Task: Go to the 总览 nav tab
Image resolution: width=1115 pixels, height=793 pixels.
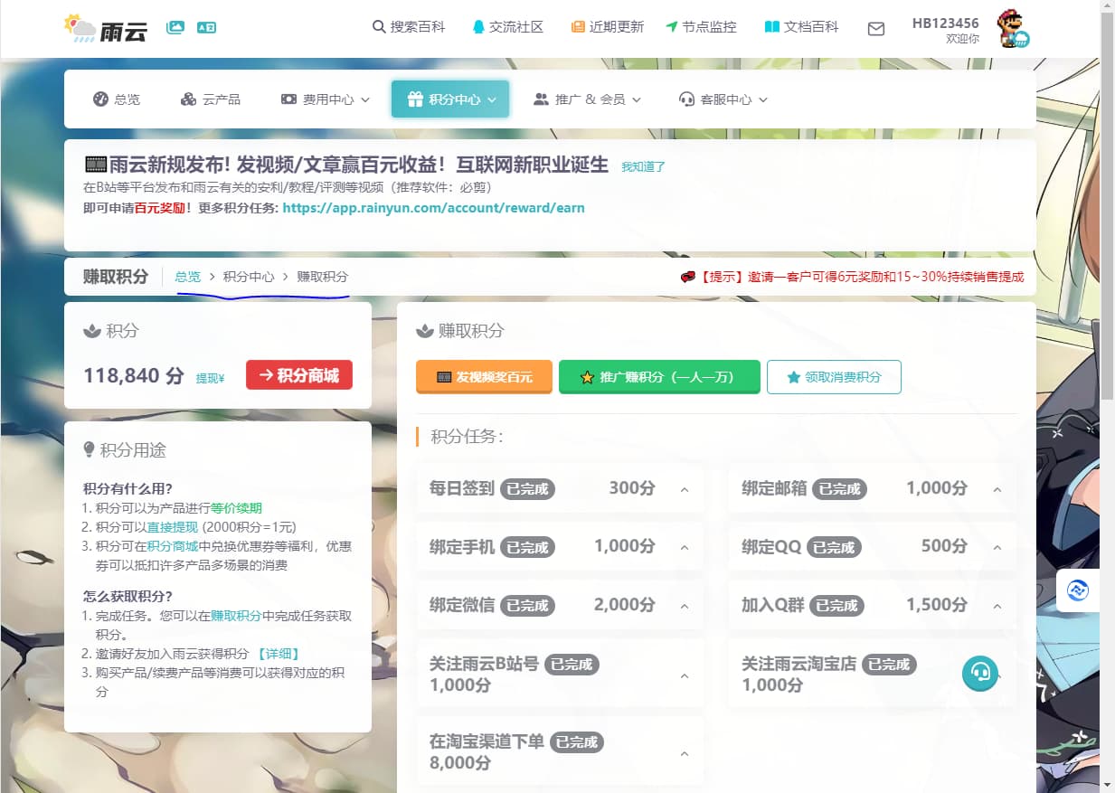Action: [117, 99]
